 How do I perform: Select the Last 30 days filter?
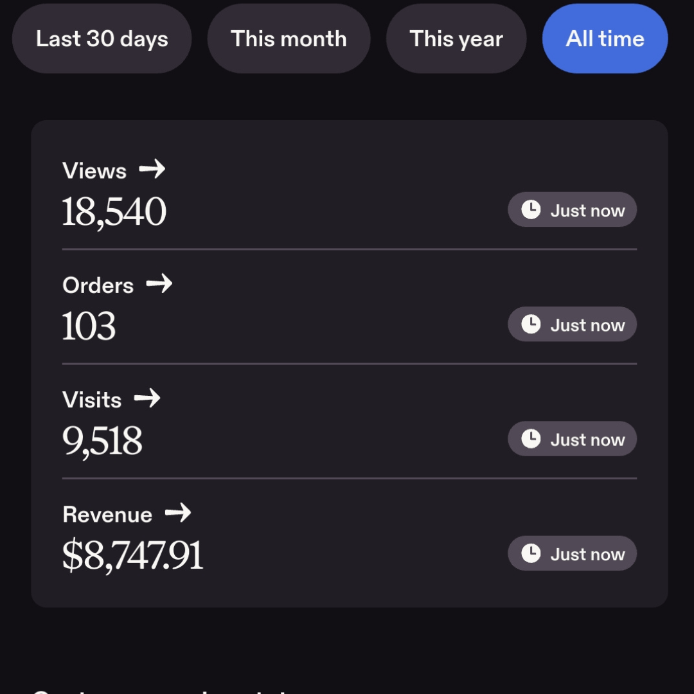coord(102,39)
